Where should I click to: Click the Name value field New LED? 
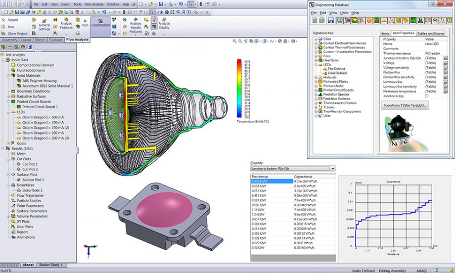[432, 44]
